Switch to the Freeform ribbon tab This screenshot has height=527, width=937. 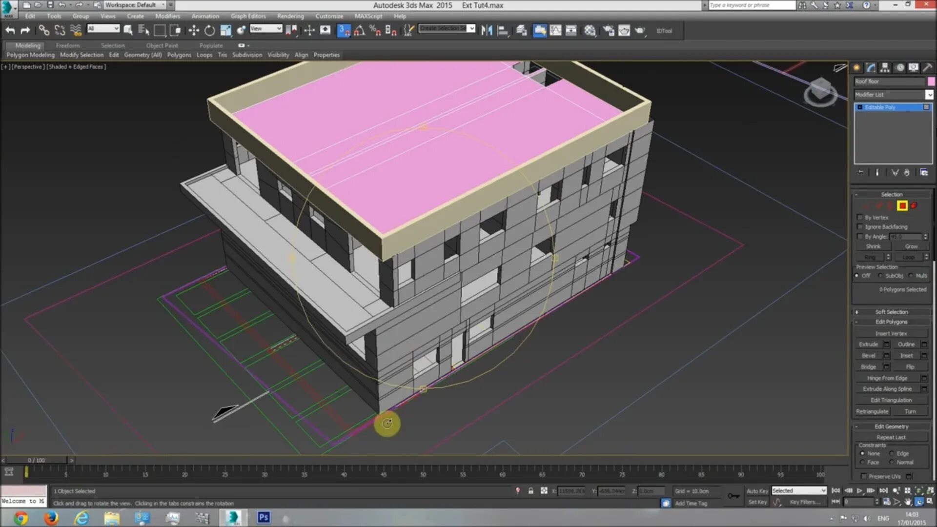67,45
